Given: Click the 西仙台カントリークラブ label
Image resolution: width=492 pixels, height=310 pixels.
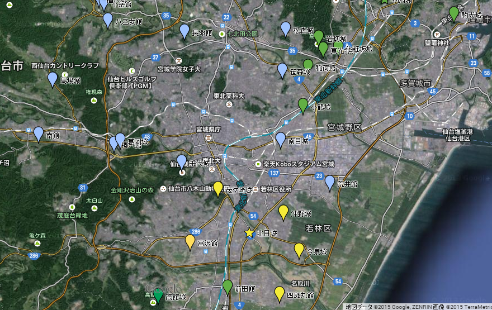Looking at the screenshot, I should click(x=65, y=65).
